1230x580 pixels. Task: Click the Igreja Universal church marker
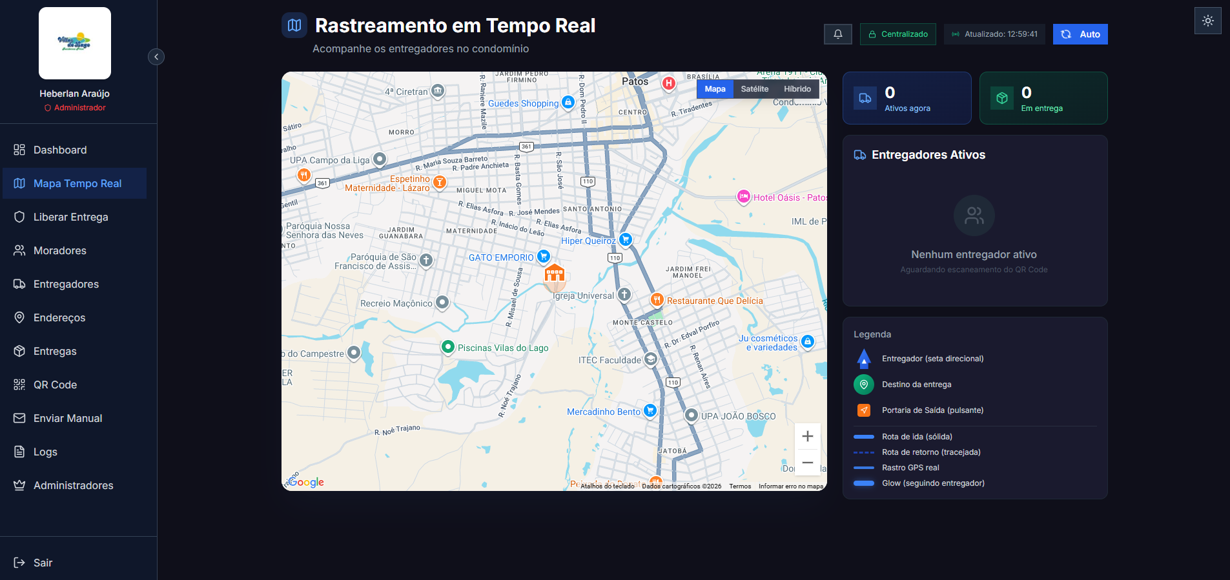[x=624, y=295]
